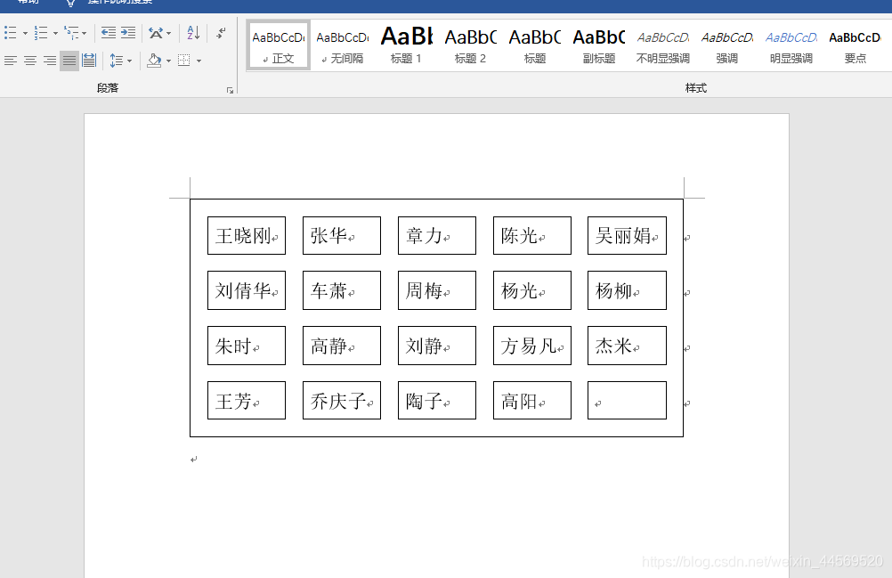
Task: Click the cell containing 刘静
Action: pyautogui.click(x=437, y=346)
